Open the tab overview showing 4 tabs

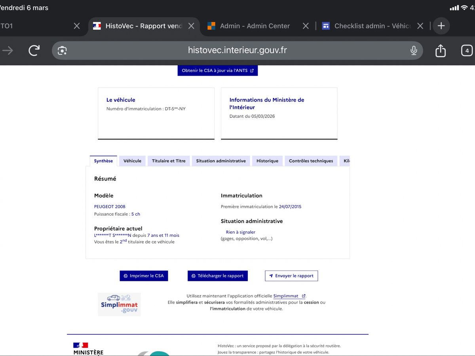pyautogui.click(x=467, y=51)
